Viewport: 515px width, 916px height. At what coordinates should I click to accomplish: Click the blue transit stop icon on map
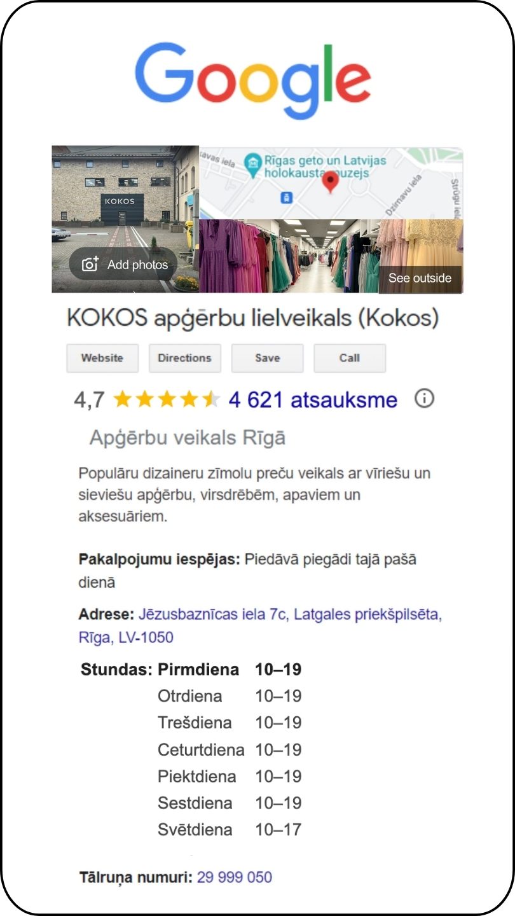287,198
